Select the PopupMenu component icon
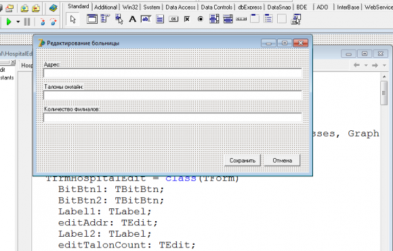 click(x=119, y=19)
